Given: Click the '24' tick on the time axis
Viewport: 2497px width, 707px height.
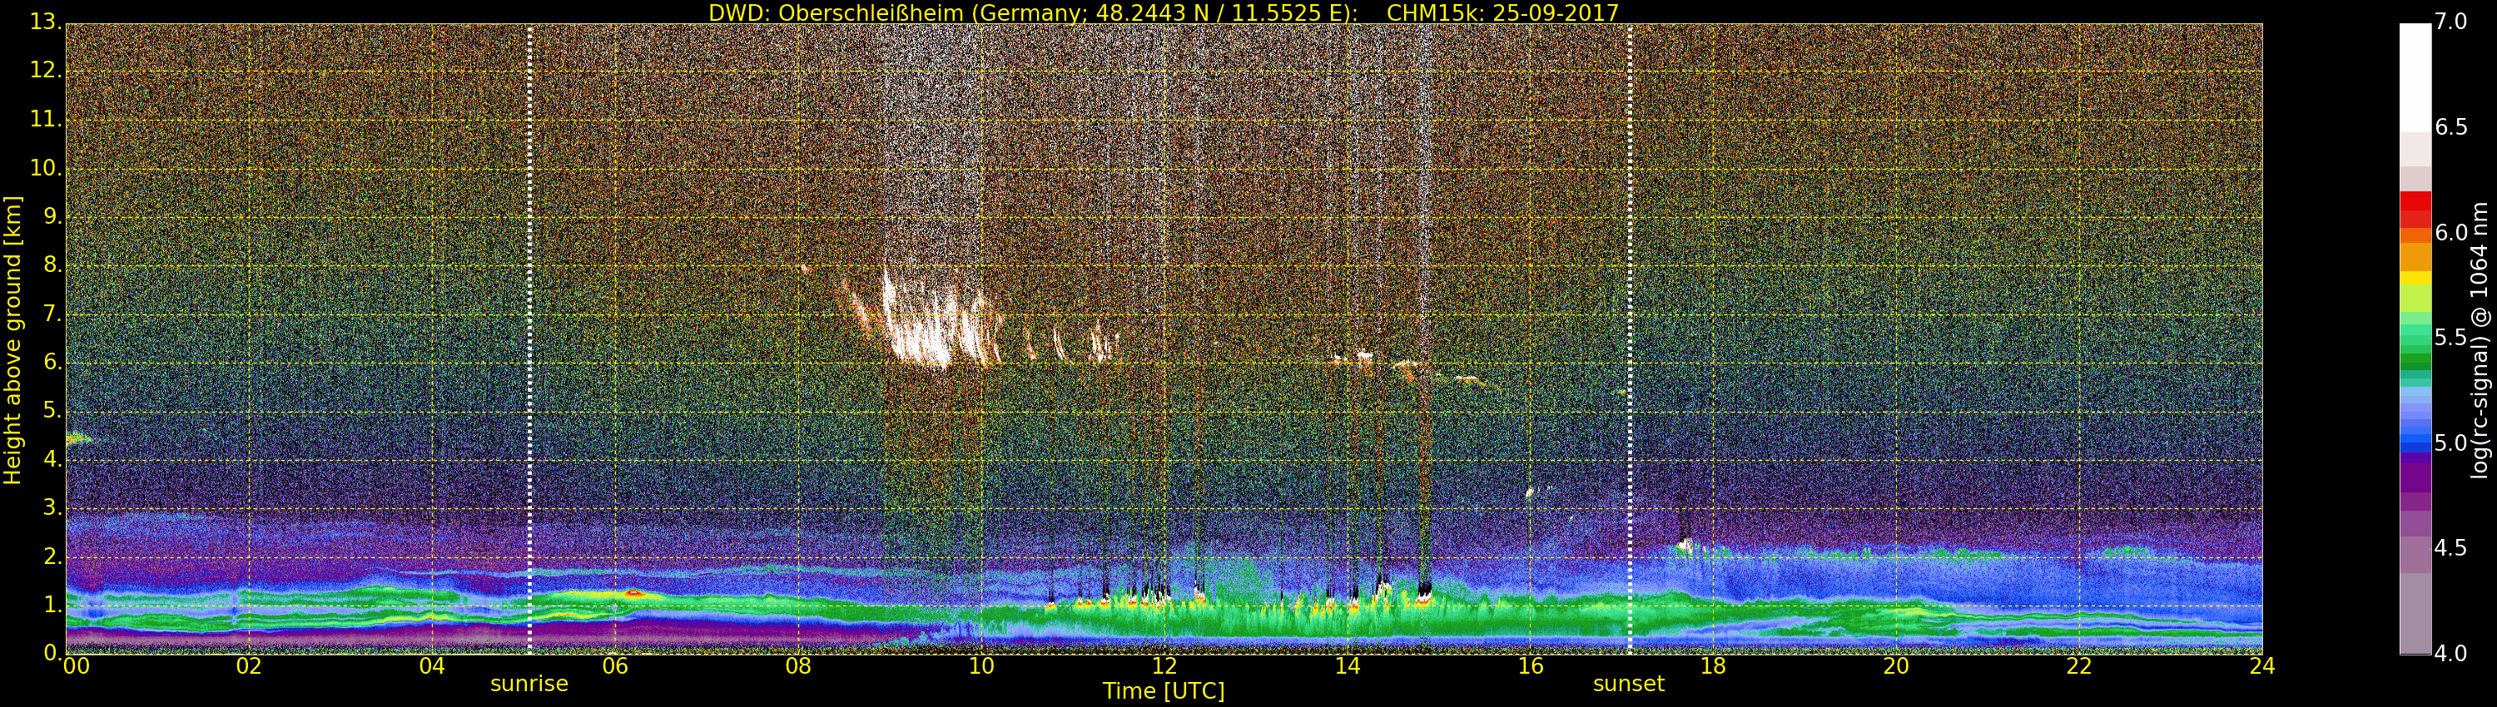Looking at the screenshot, I should pos(2262,665).
